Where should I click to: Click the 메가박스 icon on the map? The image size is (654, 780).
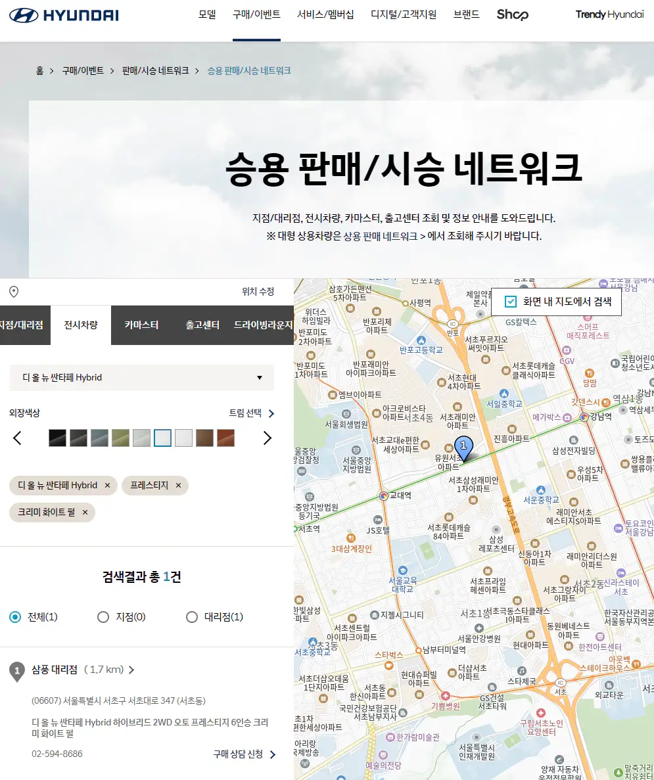coord(567,417)
